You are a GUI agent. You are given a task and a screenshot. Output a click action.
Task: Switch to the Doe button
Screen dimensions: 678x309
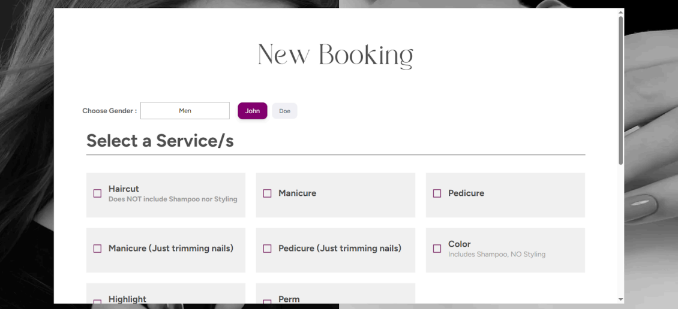click(284, 111)
